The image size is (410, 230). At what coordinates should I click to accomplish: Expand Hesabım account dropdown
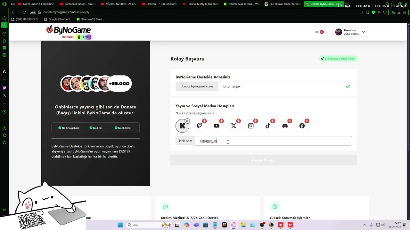[350, 32]
